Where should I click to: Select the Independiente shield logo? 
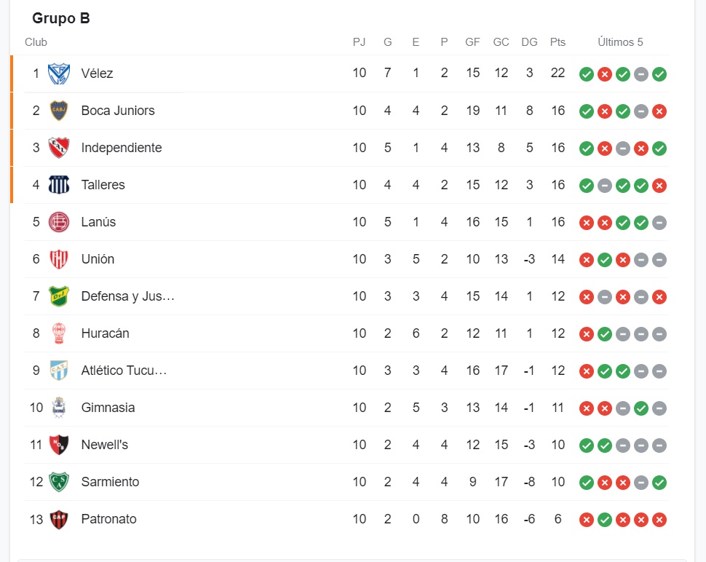59,148
